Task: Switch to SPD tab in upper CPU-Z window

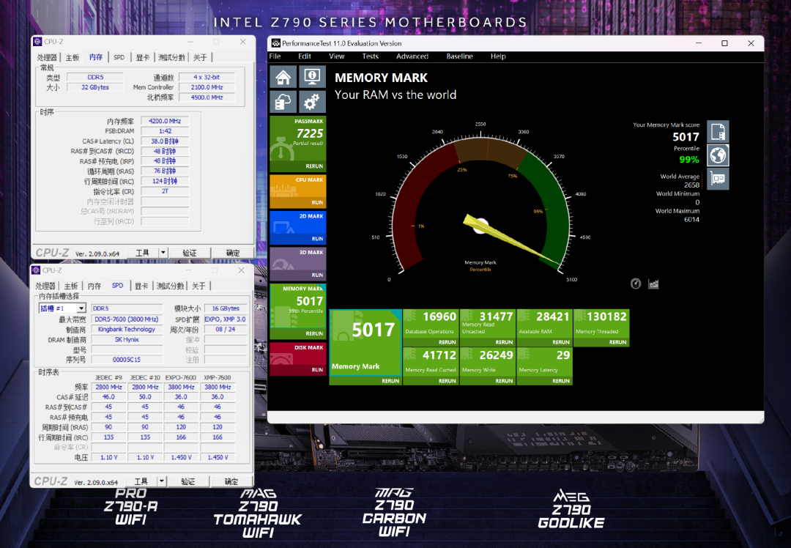Action: click(x=119, y=58)
